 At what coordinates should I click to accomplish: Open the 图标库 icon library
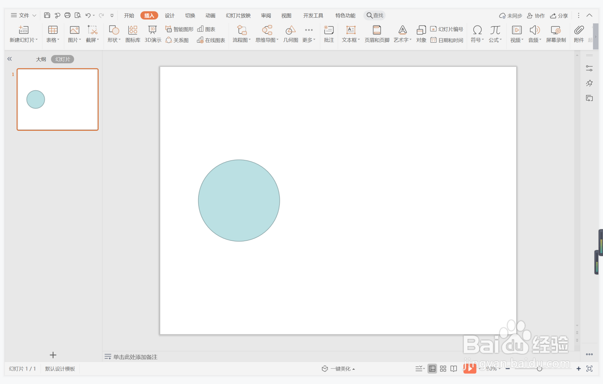[132, 34]
